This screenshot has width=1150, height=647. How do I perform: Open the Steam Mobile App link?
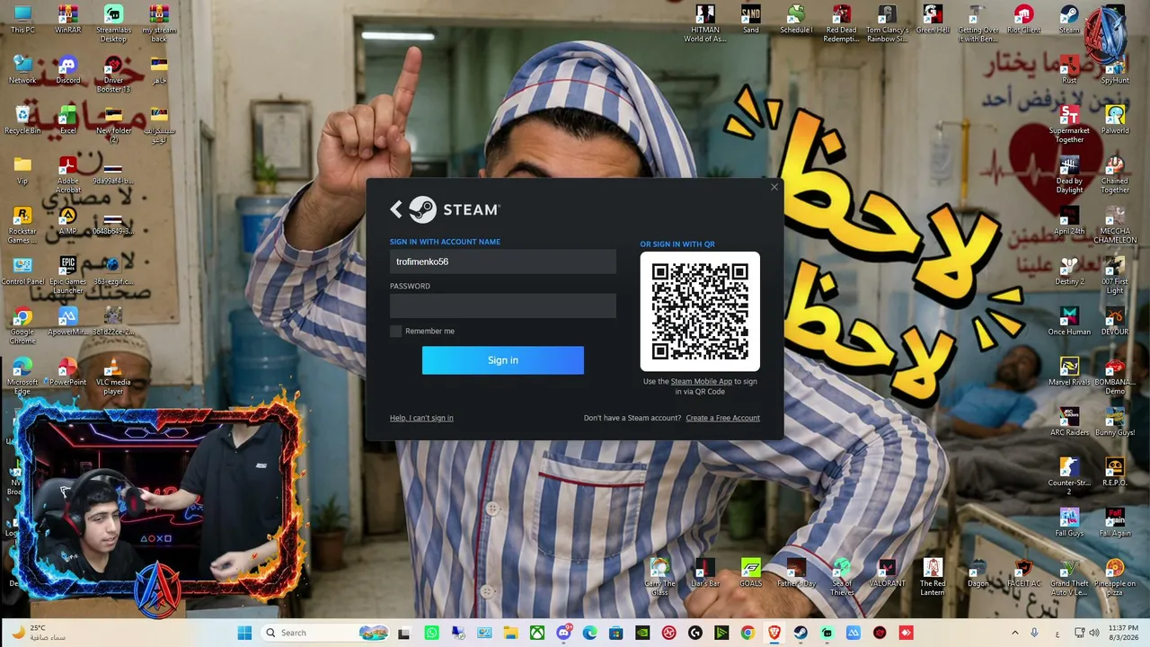[701, 382]
